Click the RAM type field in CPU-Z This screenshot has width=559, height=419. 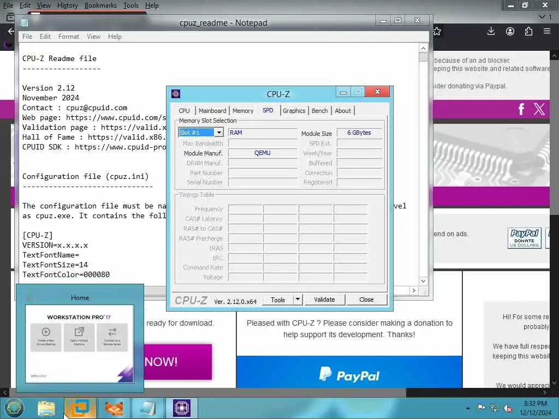[263, 133]
